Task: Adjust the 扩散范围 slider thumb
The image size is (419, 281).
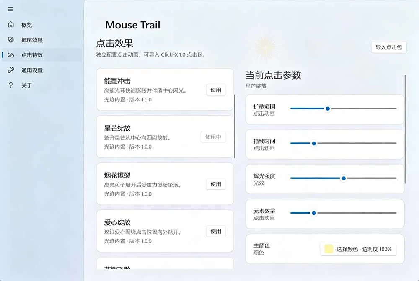Action: click(328, 108)
